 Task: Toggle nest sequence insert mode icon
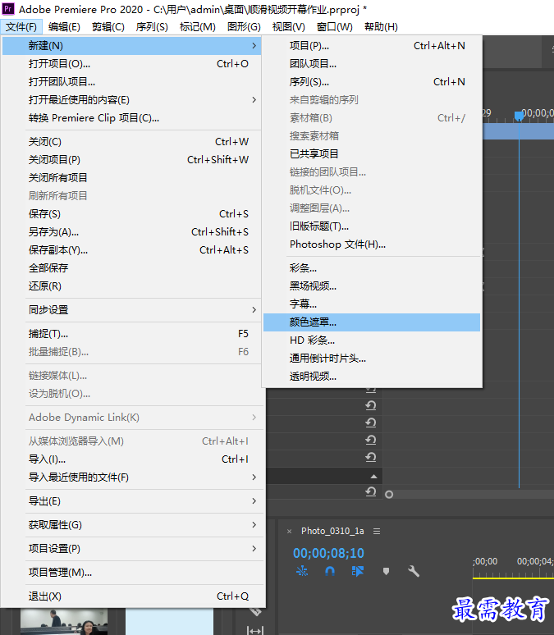302,571
